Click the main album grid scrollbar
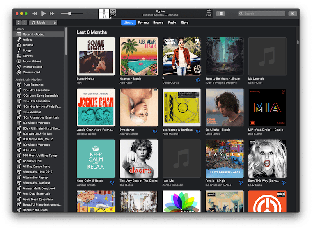The width and height of the screenshot is (312, 229). [x=298, y=42]
